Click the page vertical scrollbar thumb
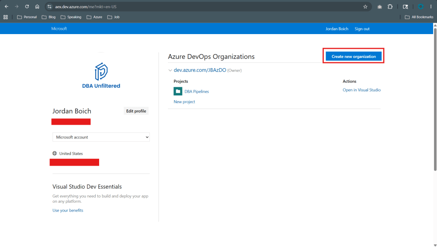This screenshot has height=247, width=437. (435, 99)
